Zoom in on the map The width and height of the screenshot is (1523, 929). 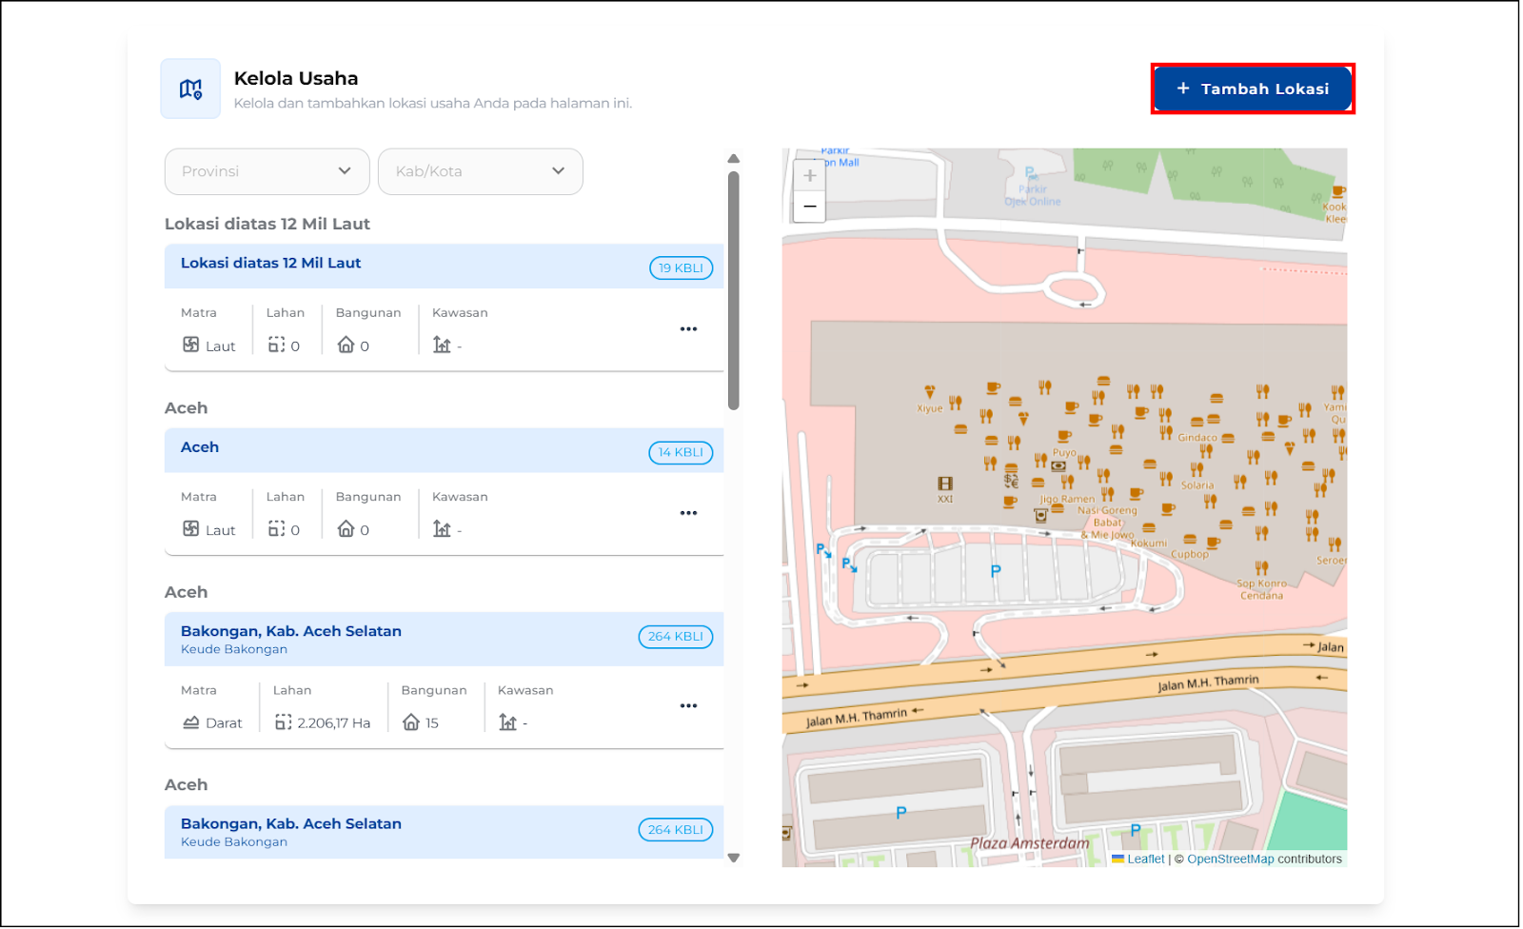[x=809, y=175]
